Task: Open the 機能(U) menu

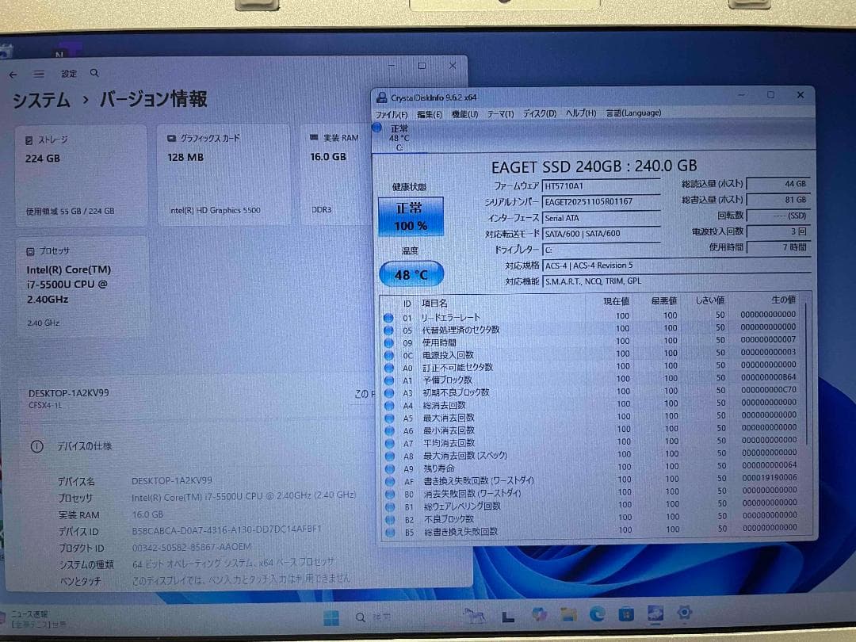Action: coord(464,113)
